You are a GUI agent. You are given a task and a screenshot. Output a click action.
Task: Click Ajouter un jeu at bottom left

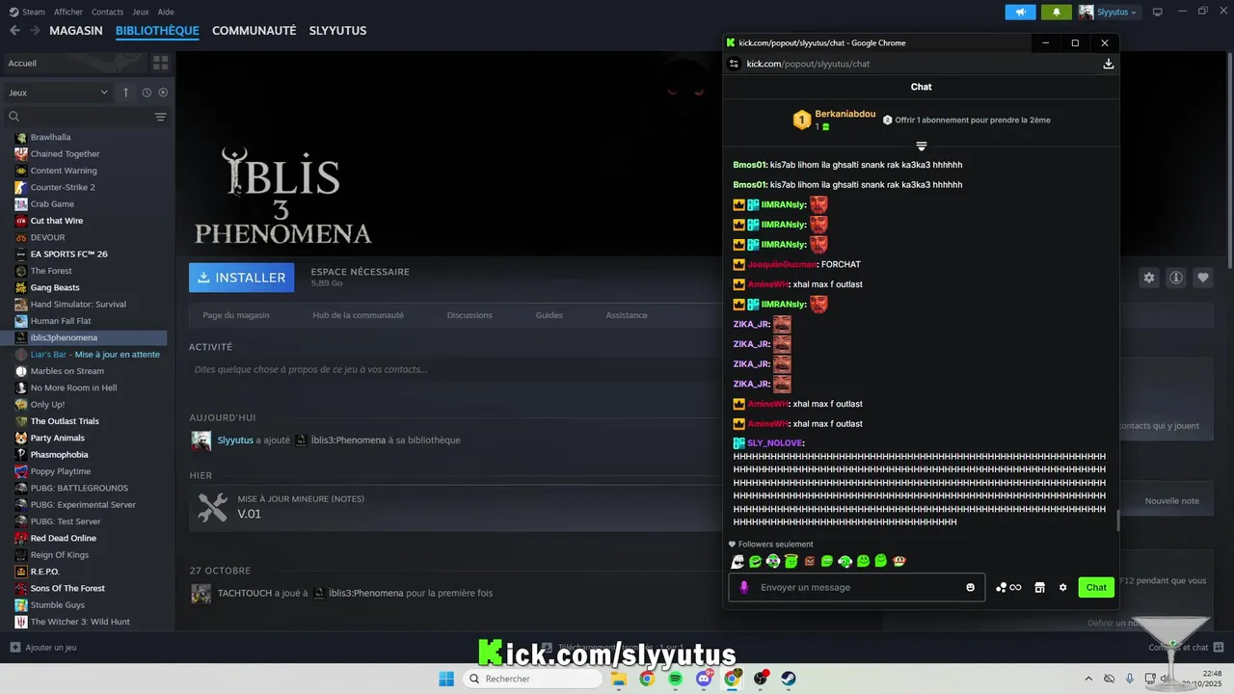coord(43,648)
